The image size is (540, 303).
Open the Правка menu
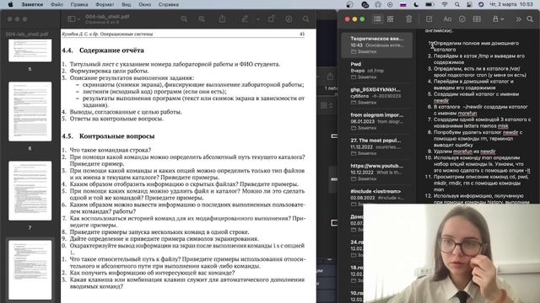tap(79, 4)
